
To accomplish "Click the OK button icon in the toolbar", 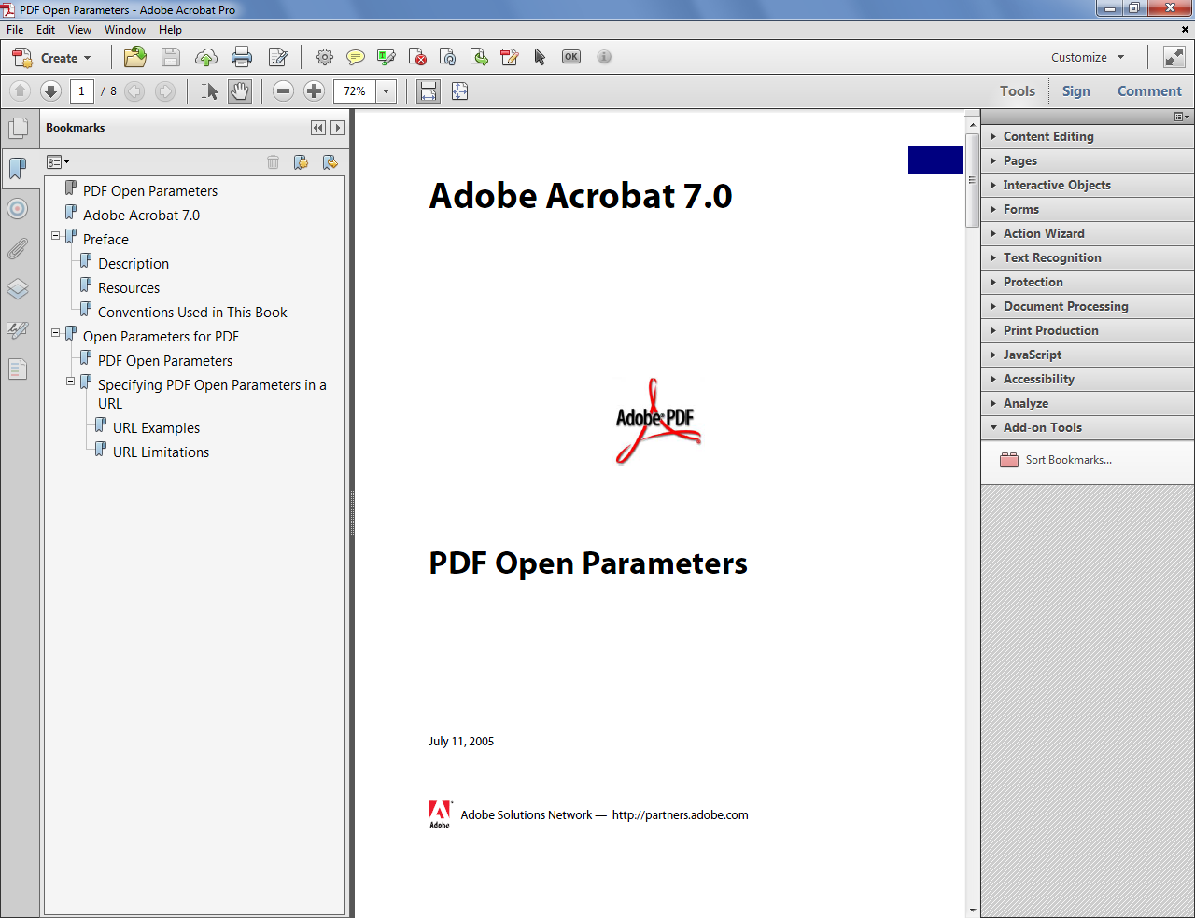I will tap(571, 57).
